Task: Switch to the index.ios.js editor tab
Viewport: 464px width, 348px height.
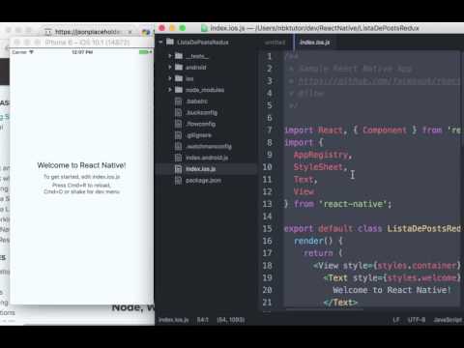Action: click(314, 43)
